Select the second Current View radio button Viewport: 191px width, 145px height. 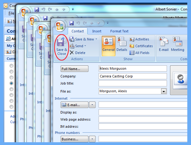[11, 72]
